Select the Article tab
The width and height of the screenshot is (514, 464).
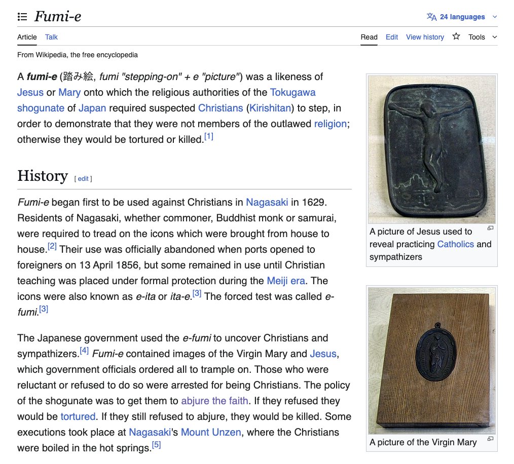27,37
